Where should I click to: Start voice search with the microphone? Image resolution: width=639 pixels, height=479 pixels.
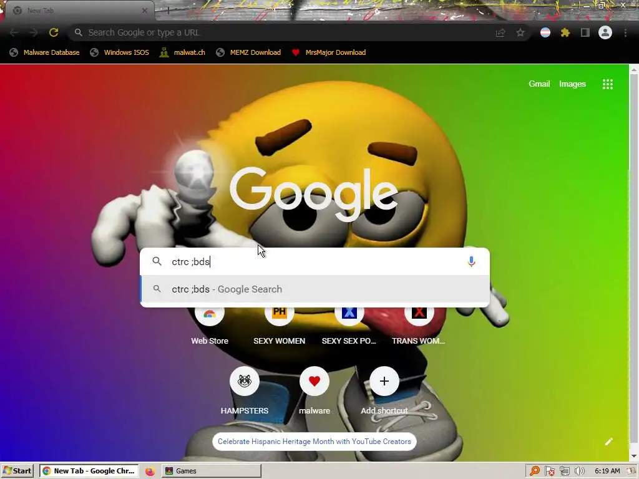pos(472,261)
